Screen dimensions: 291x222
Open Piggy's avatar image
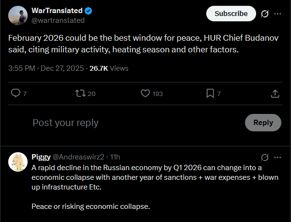click(x=18, y=162)
